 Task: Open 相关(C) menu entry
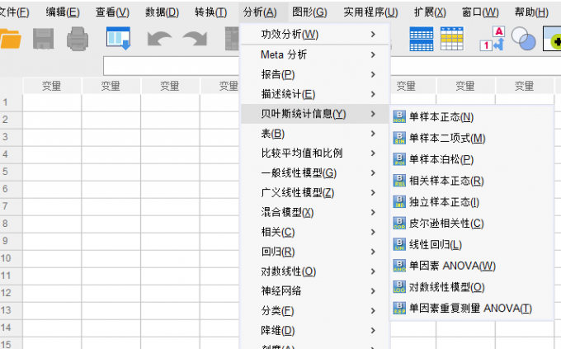315,232
